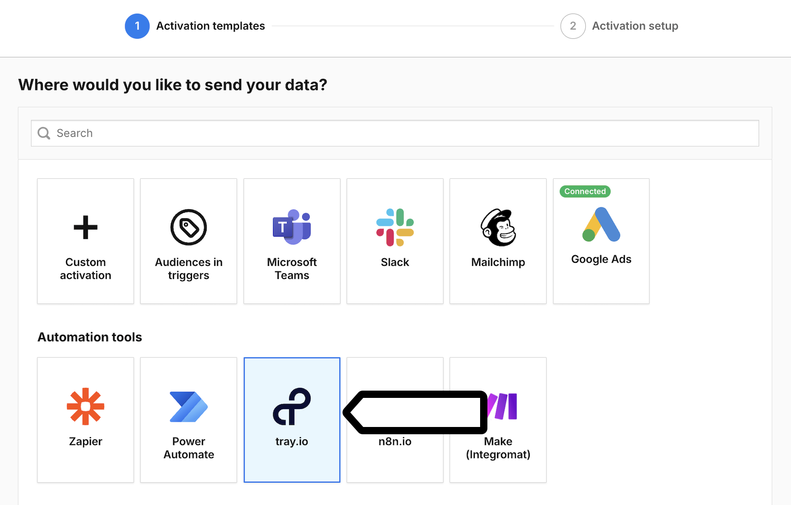Choose the Zapier asterisk logo
Screen dimensions: 791x505
pos(85,406)
